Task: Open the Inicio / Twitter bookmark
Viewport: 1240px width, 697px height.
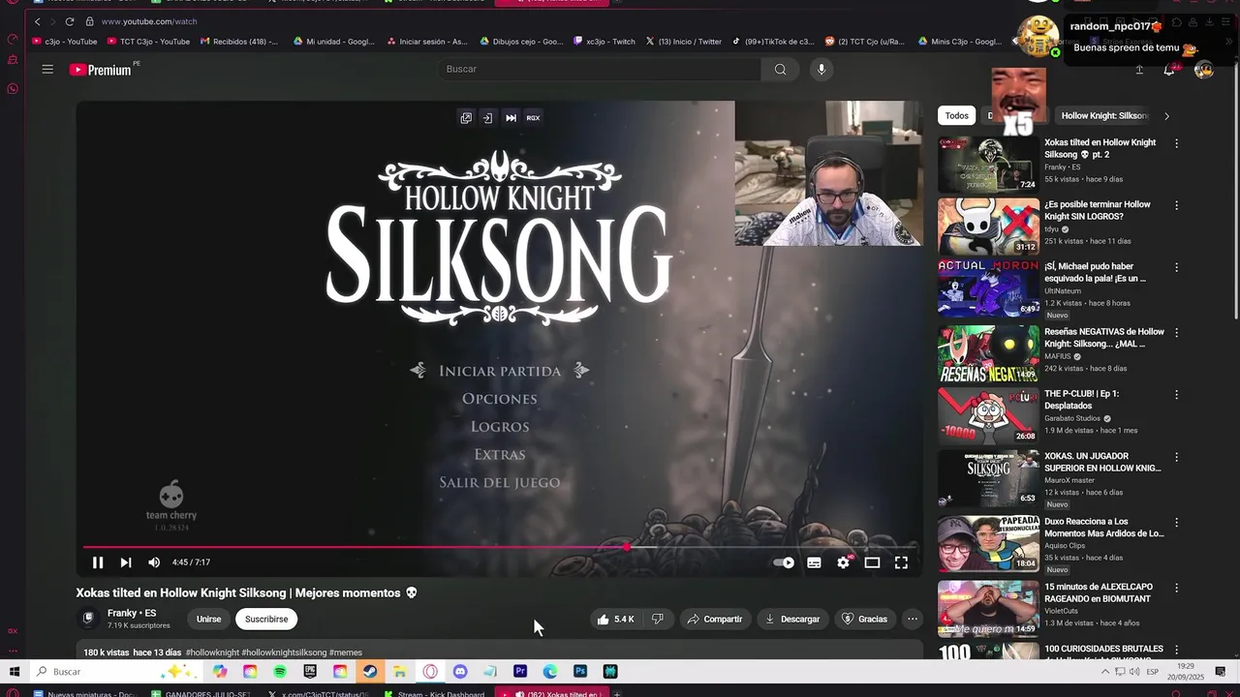Action: tap(684, 42)
